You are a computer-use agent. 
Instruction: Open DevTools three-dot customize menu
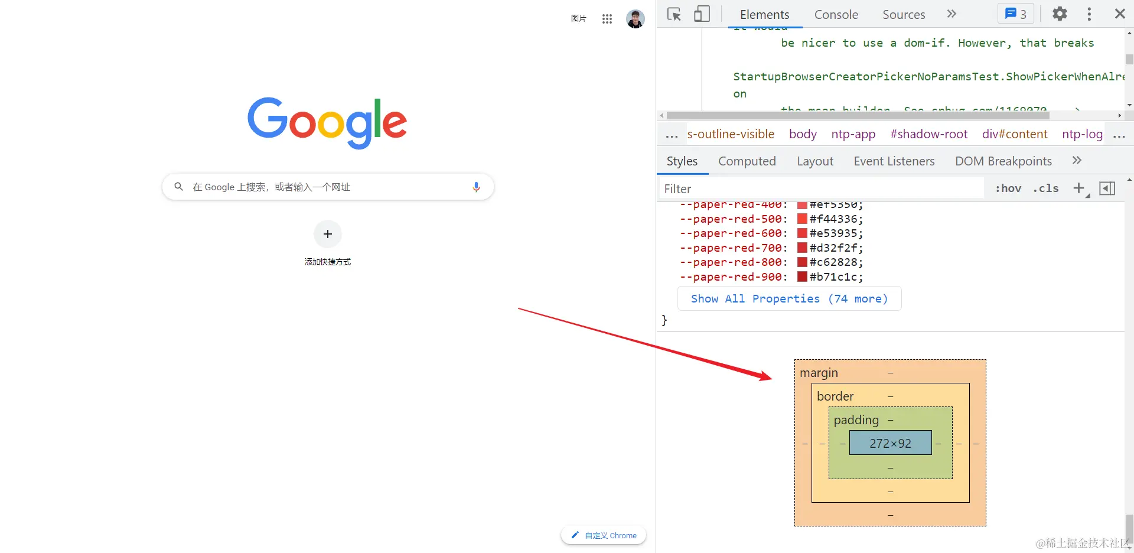click(x=1089, y=14)
